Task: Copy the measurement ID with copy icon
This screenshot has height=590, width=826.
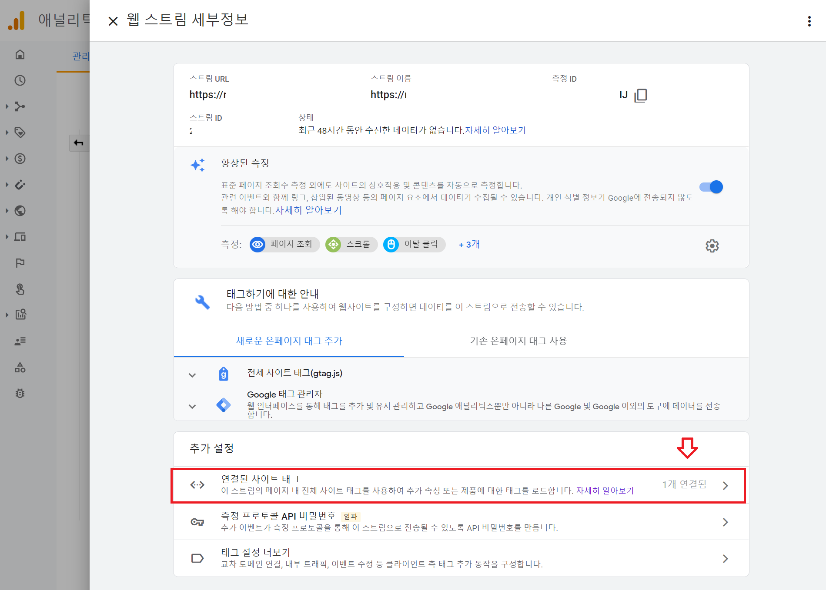Action: (x=640, y=95)
